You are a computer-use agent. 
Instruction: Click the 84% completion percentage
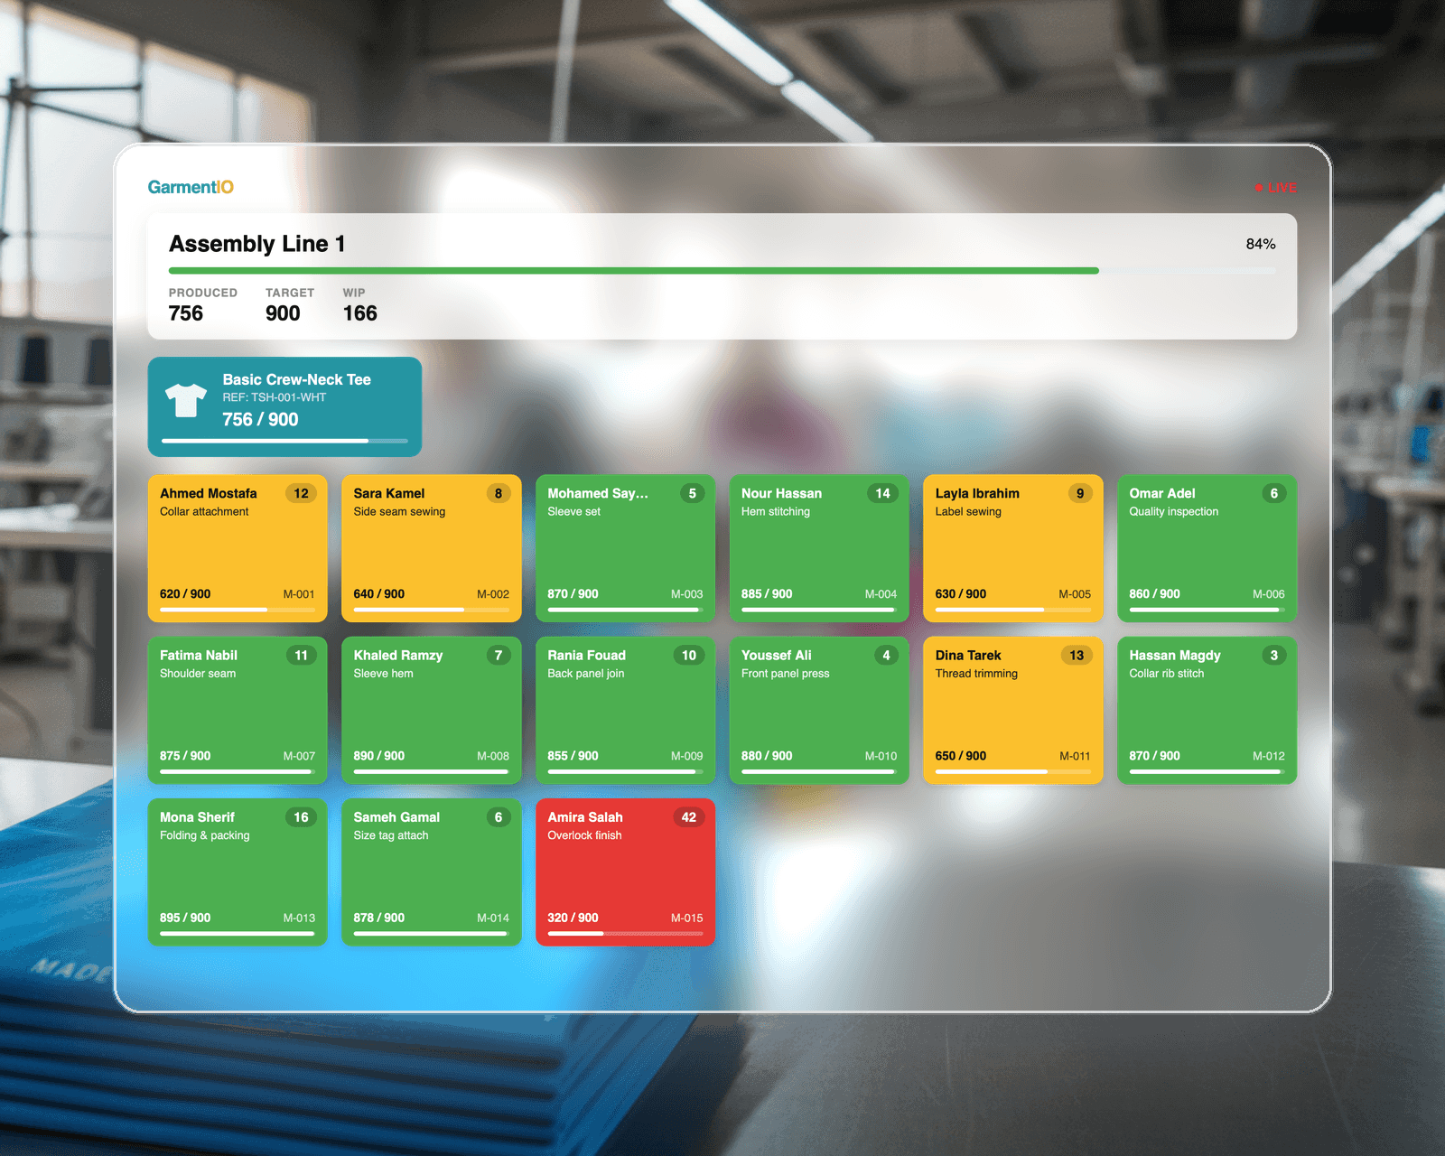click(1260, 243)
